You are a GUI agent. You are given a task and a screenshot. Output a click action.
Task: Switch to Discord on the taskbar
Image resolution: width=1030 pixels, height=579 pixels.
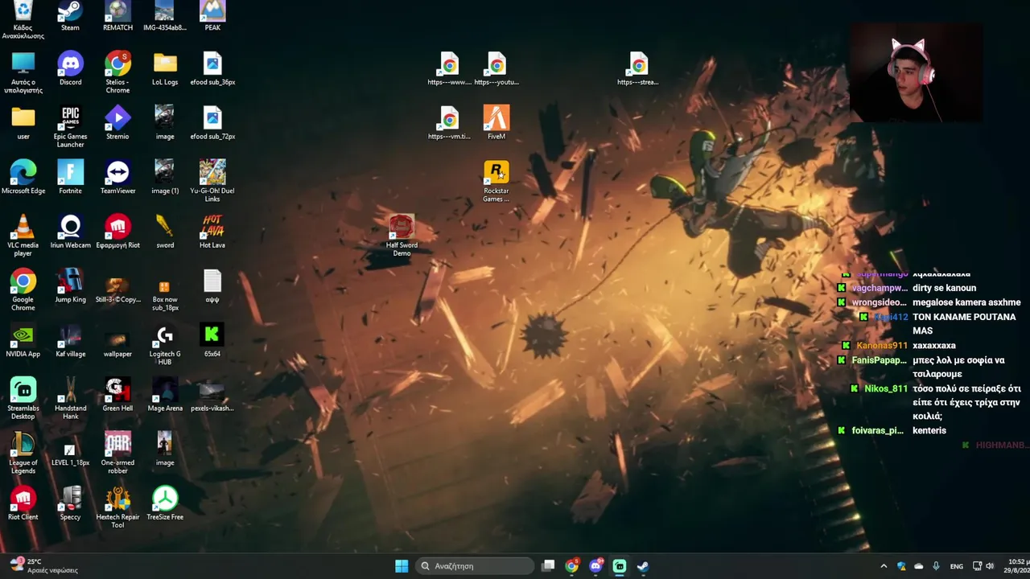(596, 566)
